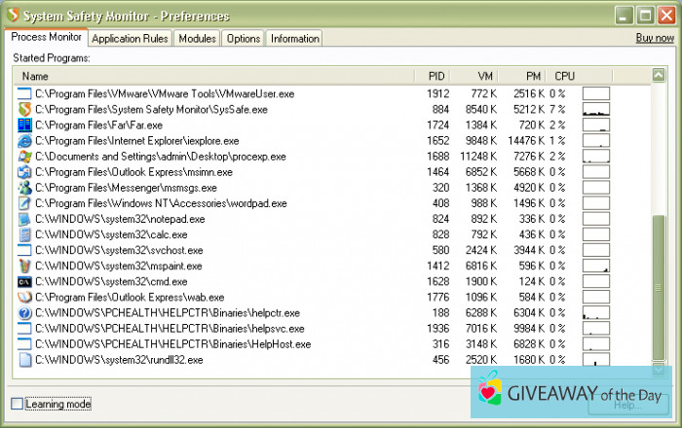
Task: Click the Buy now link
Action: 655,39
